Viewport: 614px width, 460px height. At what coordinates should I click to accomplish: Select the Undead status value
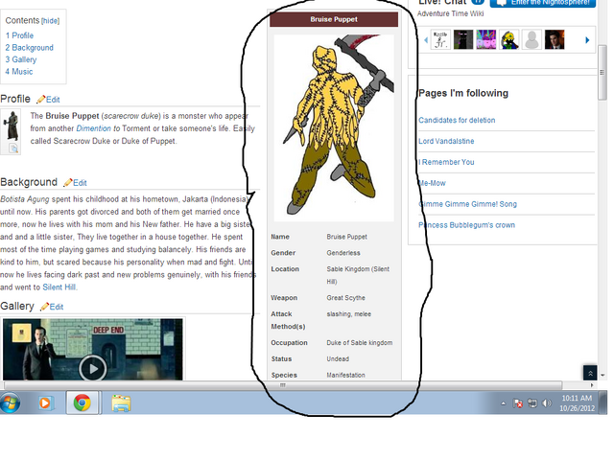(x=338, y=359)
